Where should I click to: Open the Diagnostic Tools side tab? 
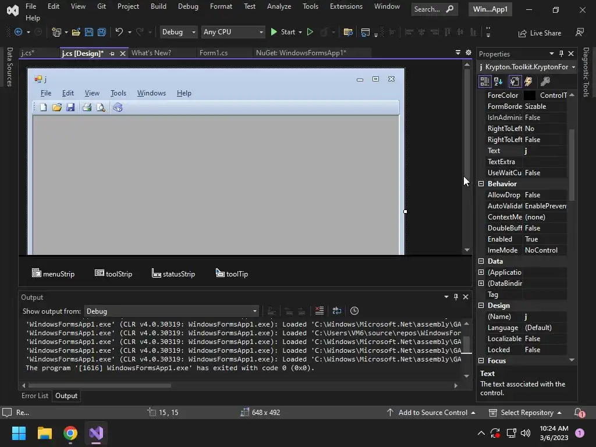click(x=586, y=72)
